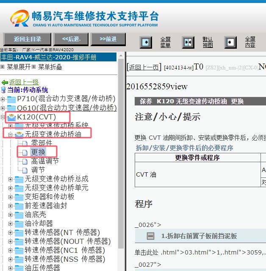Go back with the <<后退 button
The width and height of the screenshot is (266, 271).
tap(71, 39)
